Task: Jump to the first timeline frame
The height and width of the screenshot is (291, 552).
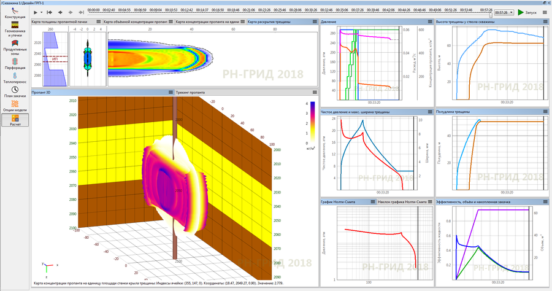Action: [48, 12]
